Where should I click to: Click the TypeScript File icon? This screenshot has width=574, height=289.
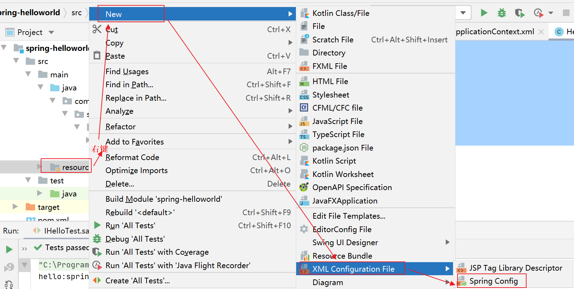point(304,135)
